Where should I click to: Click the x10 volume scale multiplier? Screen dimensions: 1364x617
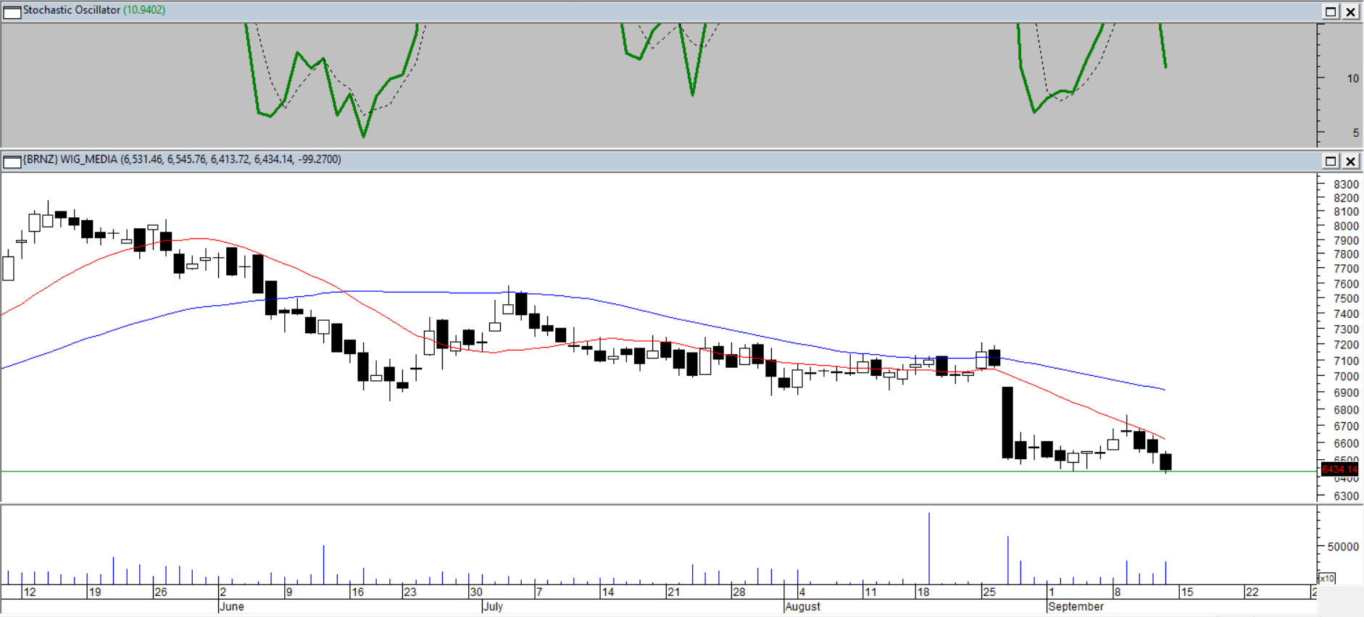click(x=1326, y=578)
